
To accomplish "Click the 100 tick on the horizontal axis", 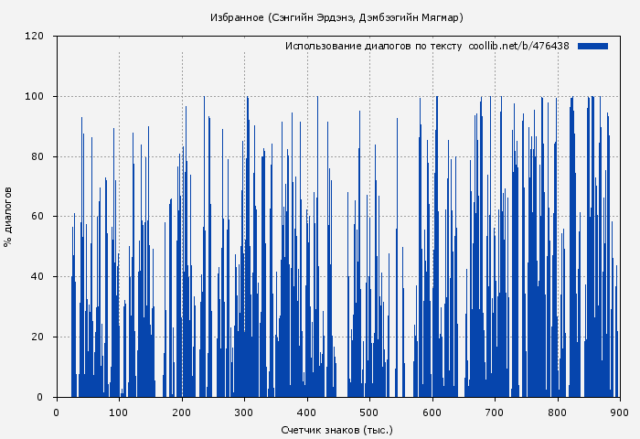I will [119, 412].
